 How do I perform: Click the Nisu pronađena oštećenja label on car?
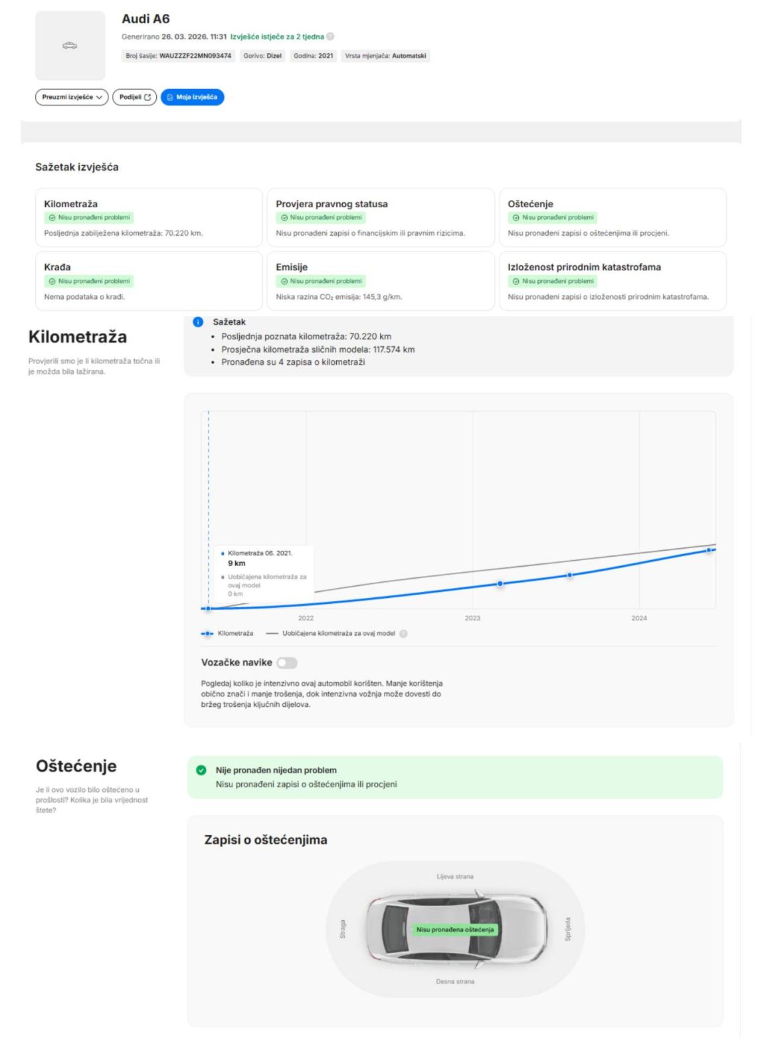click(x=455, y=929)
